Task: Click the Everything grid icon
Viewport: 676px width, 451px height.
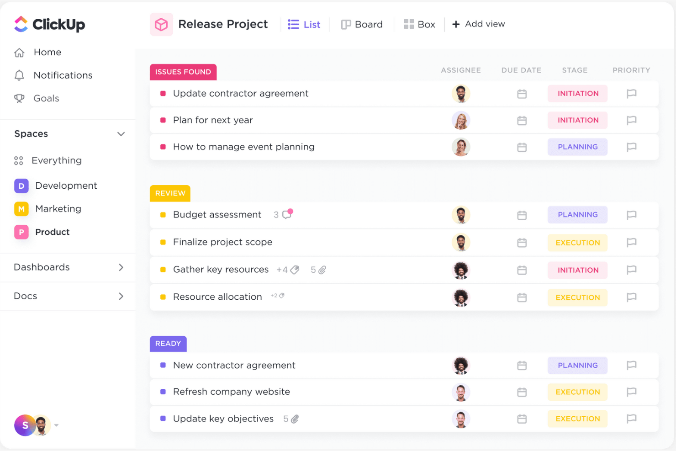Action: (x=18, y=160)
